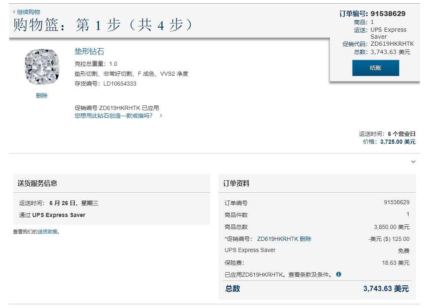Screen dimensions: 429x308
Task: Select the stock number LD10654333 text
Action: click(x=120, y=84)
